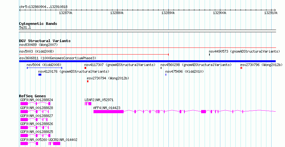Open the AFF4|NM_014423 transcript label

tap(107, 108)
